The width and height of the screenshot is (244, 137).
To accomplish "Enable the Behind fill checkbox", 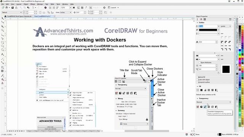I will [197, 77].
